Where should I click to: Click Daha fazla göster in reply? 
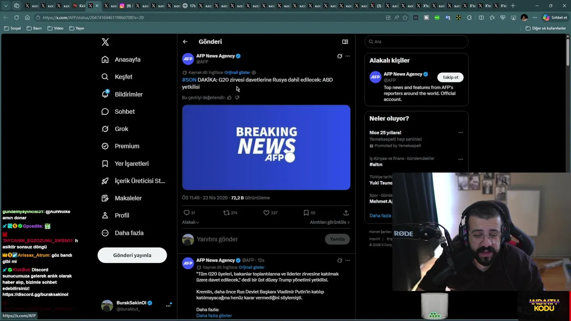(x=214, y=316)
